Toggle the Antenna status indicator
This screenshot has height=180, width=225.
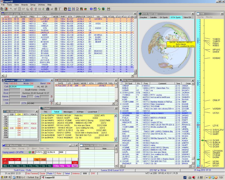tap(76, 173)
